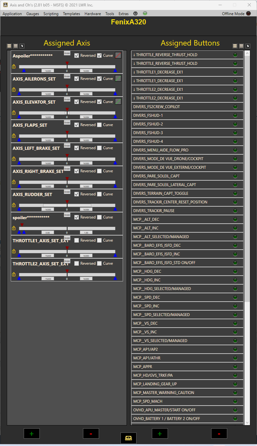
Task: Open the Templates menu
Action: (71, 14)
